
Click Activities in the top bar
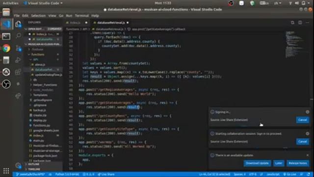[x=11, y=3]
